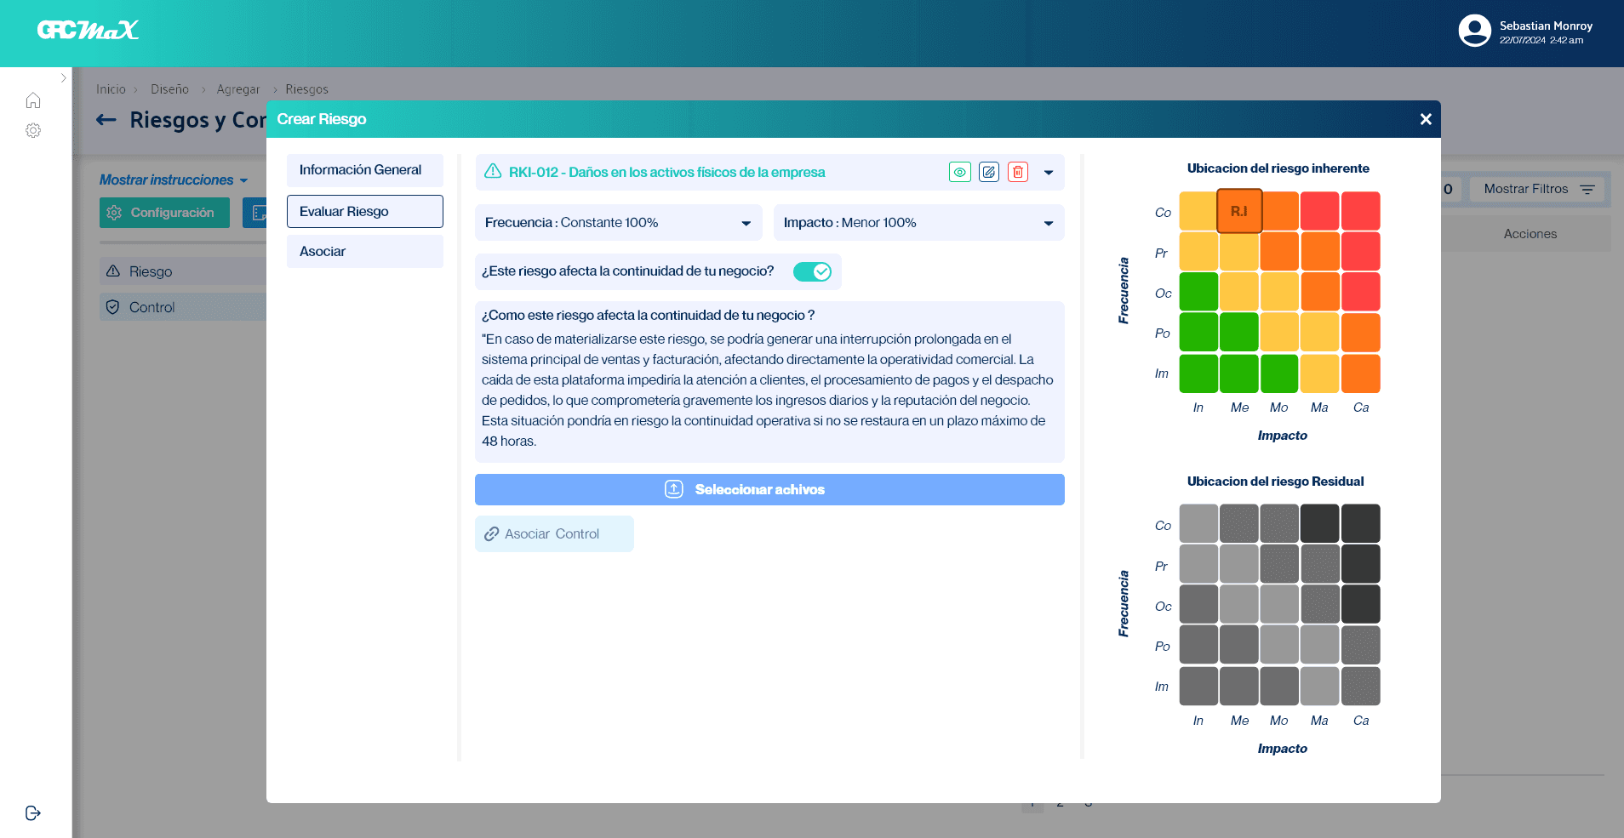Open the view (eye) icon for RKI-012
Viewport: 1624px width, 838px height.
[x=960, y=171]
